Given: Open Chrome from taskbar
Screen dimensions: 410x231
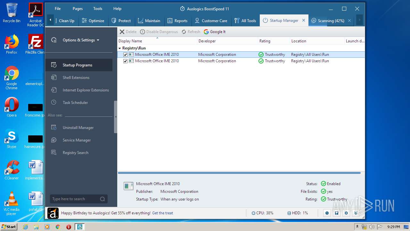Looking at the screenshot, I should [x=58, y=227].
